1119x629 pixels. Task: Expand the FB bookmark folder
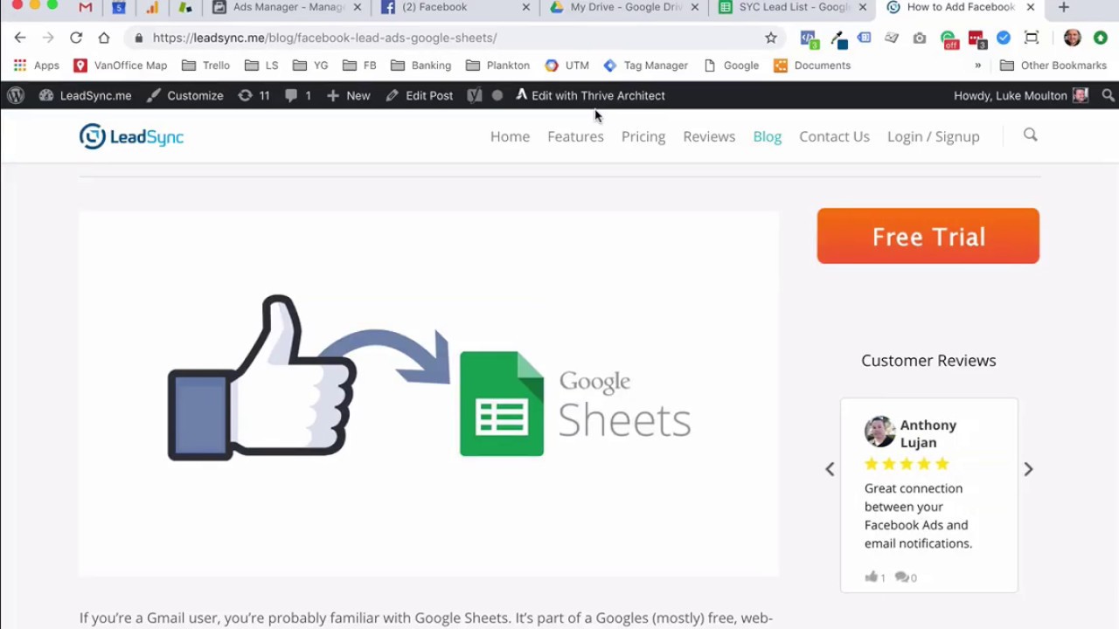click(x=359, y=66)
